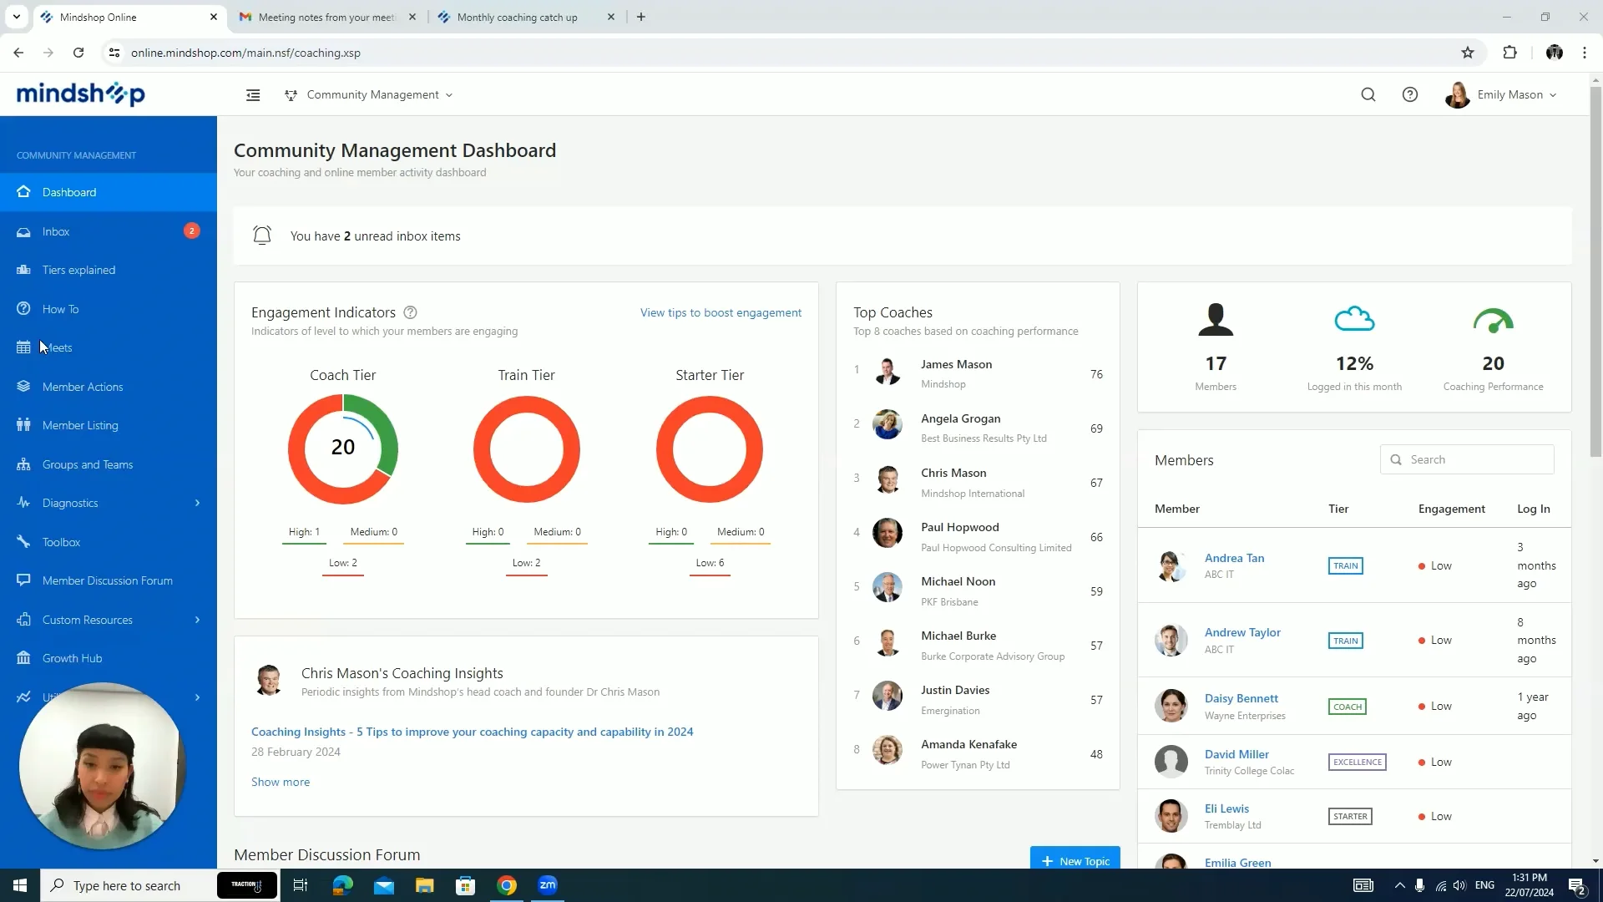Switch to the Meeting notes Gmail tab
Viewport: 1603px width, 902px height.
click(328, 17)
